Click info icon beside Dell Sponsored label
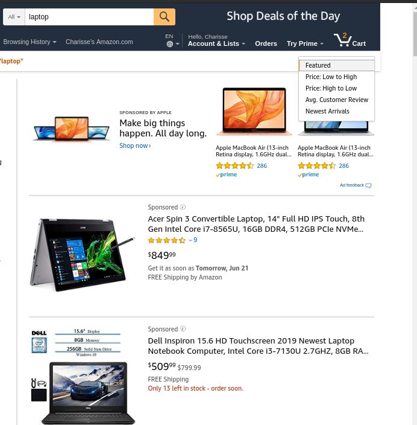Screen dimensions: 417x425 coord(183,329)
